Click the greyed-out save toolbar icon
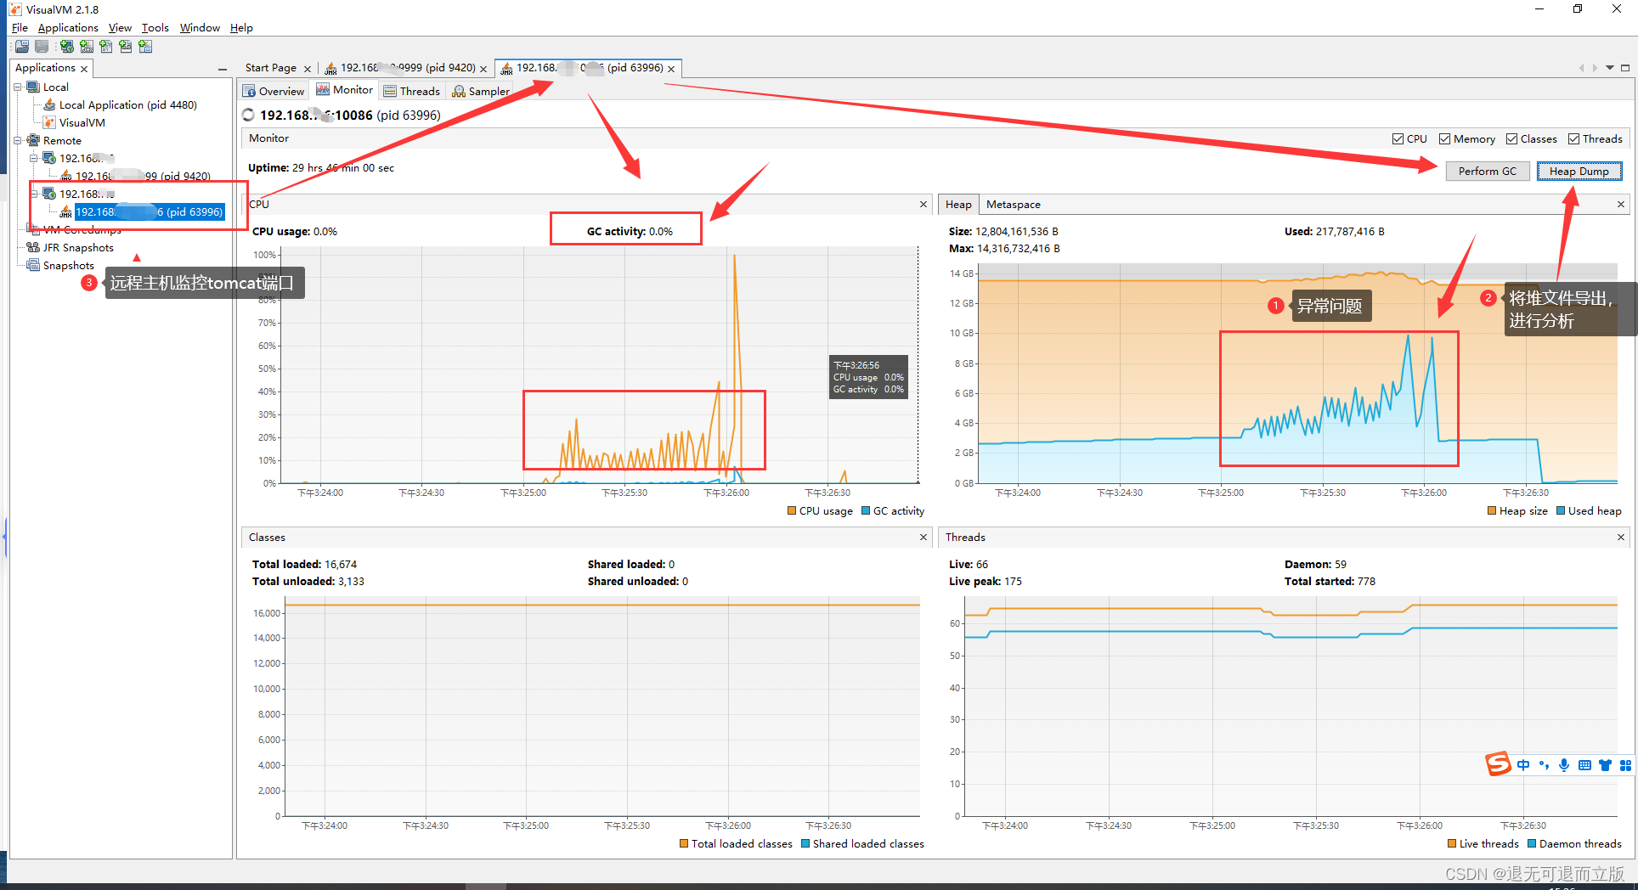1638x890 pixels. pos(42,47)
